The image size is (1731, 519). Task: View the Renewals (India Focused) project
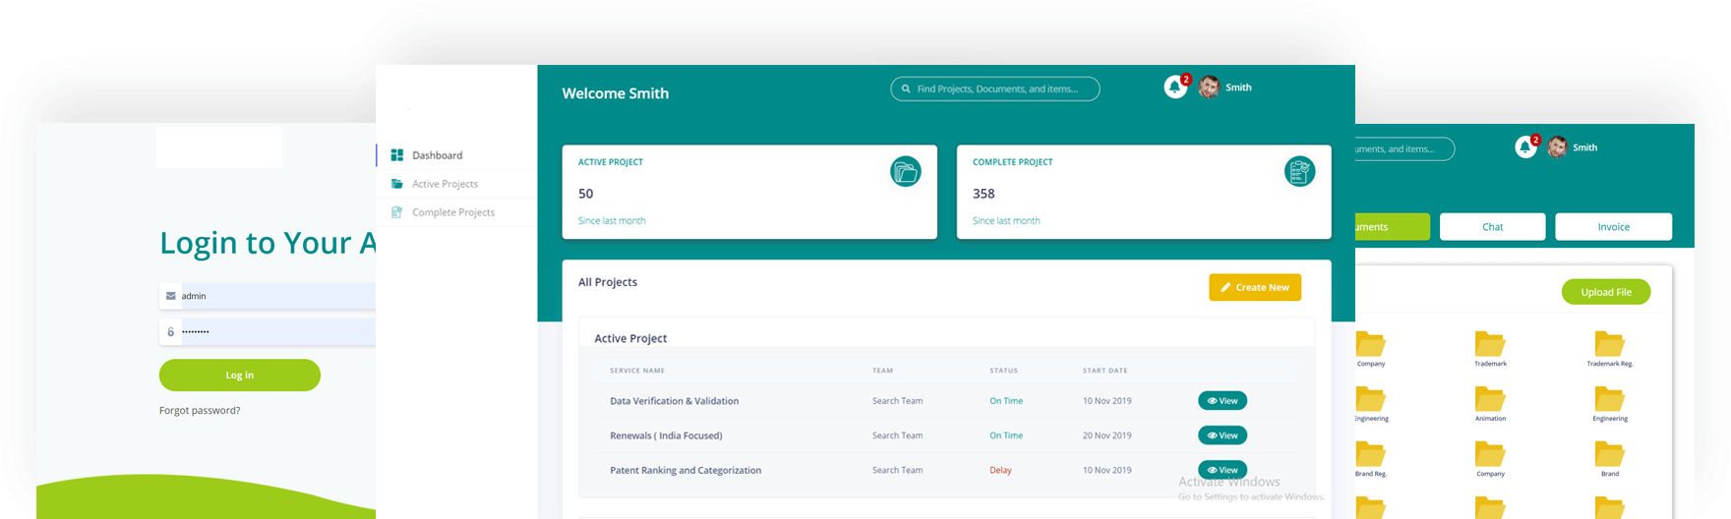point(1222,435)
